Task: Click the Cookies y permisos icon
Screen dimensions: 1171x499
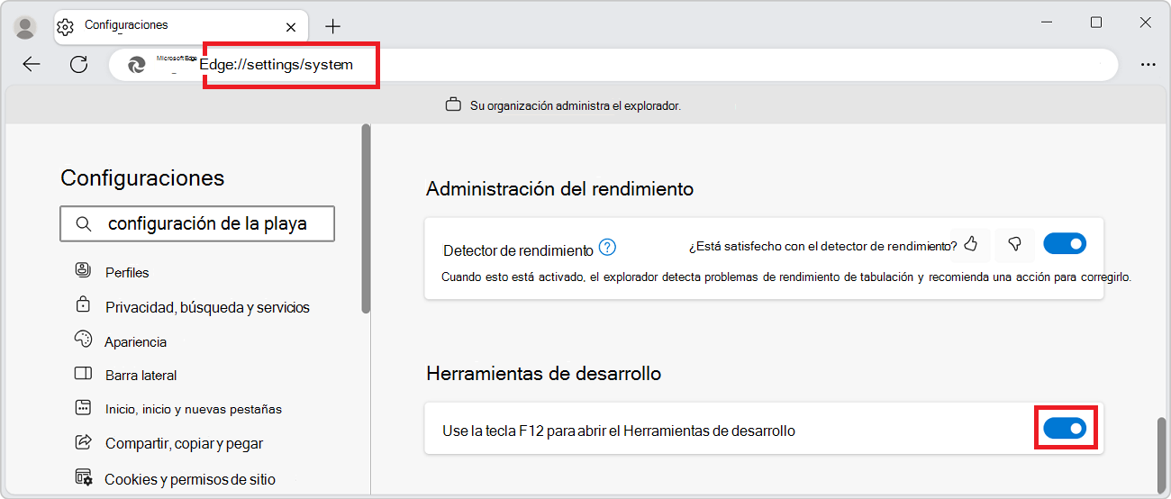Action: [x=83, y=476]
